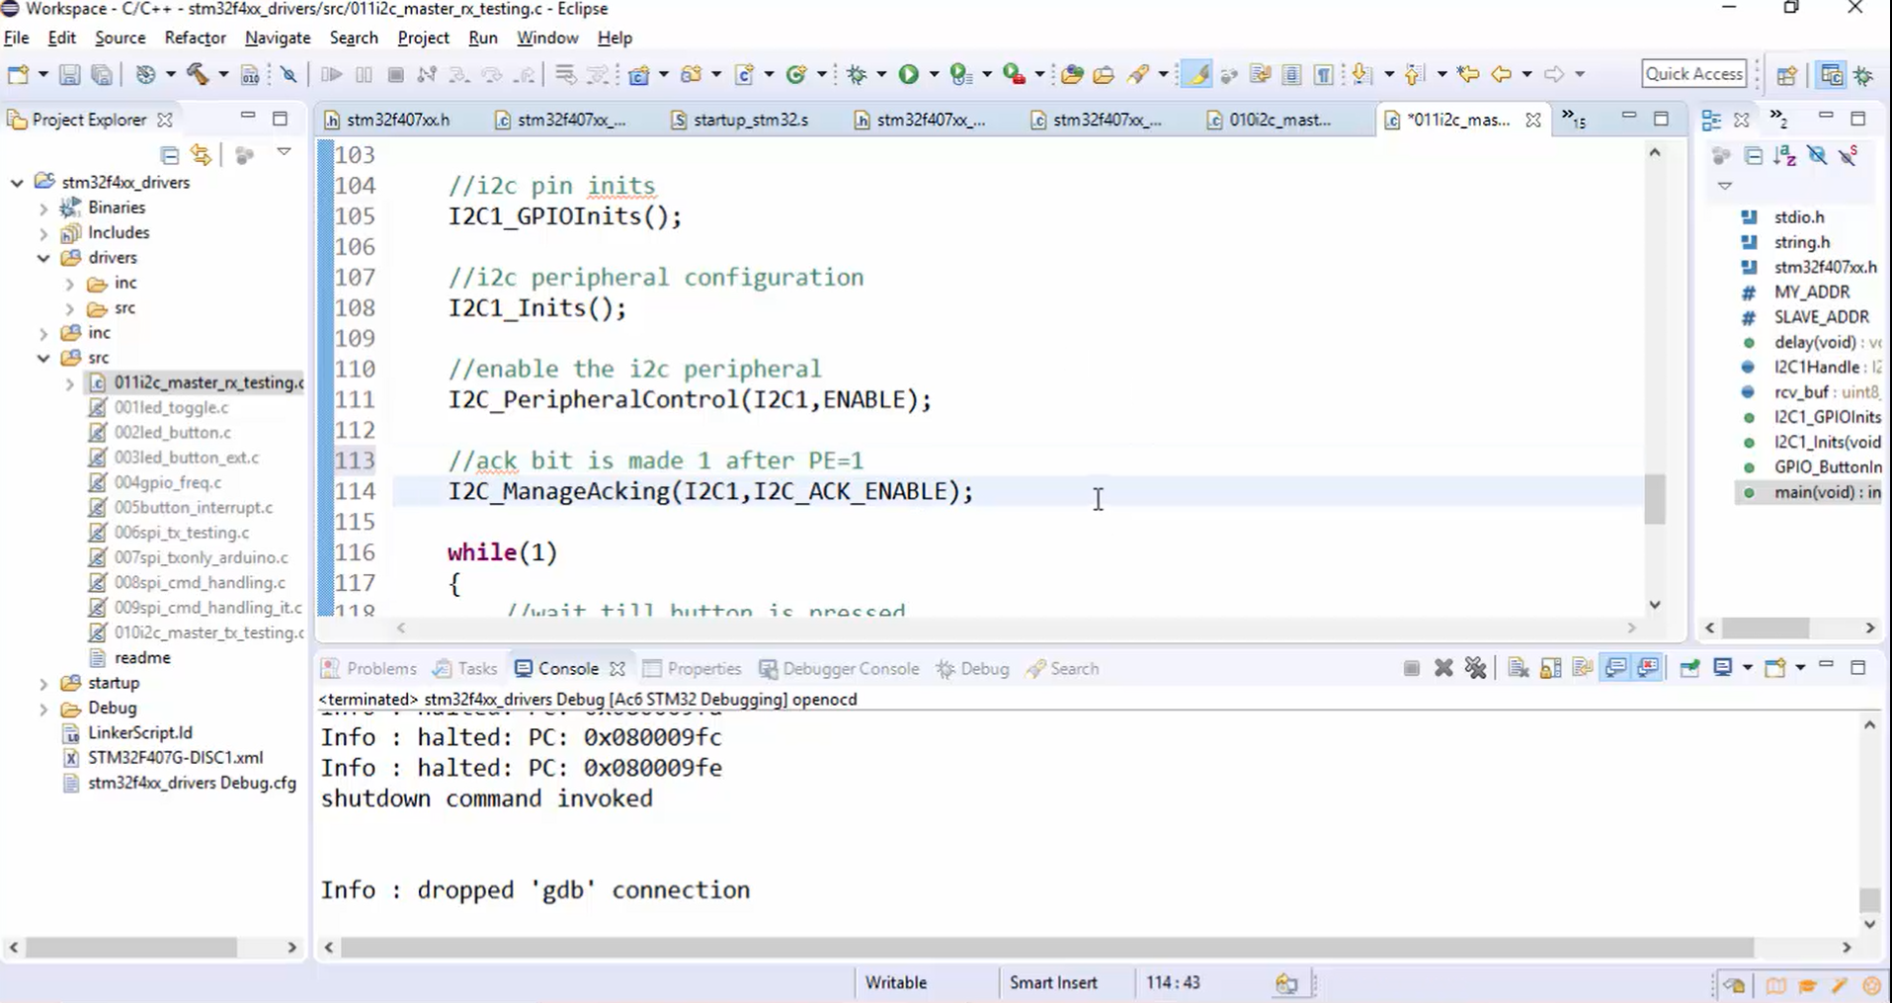Screen dimensions: 1892x1003
Task: Click the Previous Annotation arrow icon
Action: [1415, 74]
